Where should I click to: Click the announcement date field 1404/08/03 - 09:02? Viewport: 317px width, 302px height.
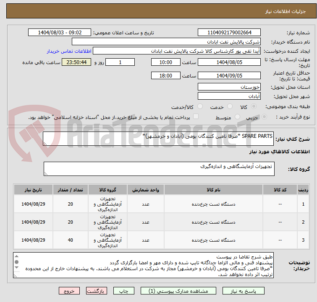(x=60, y=32)
